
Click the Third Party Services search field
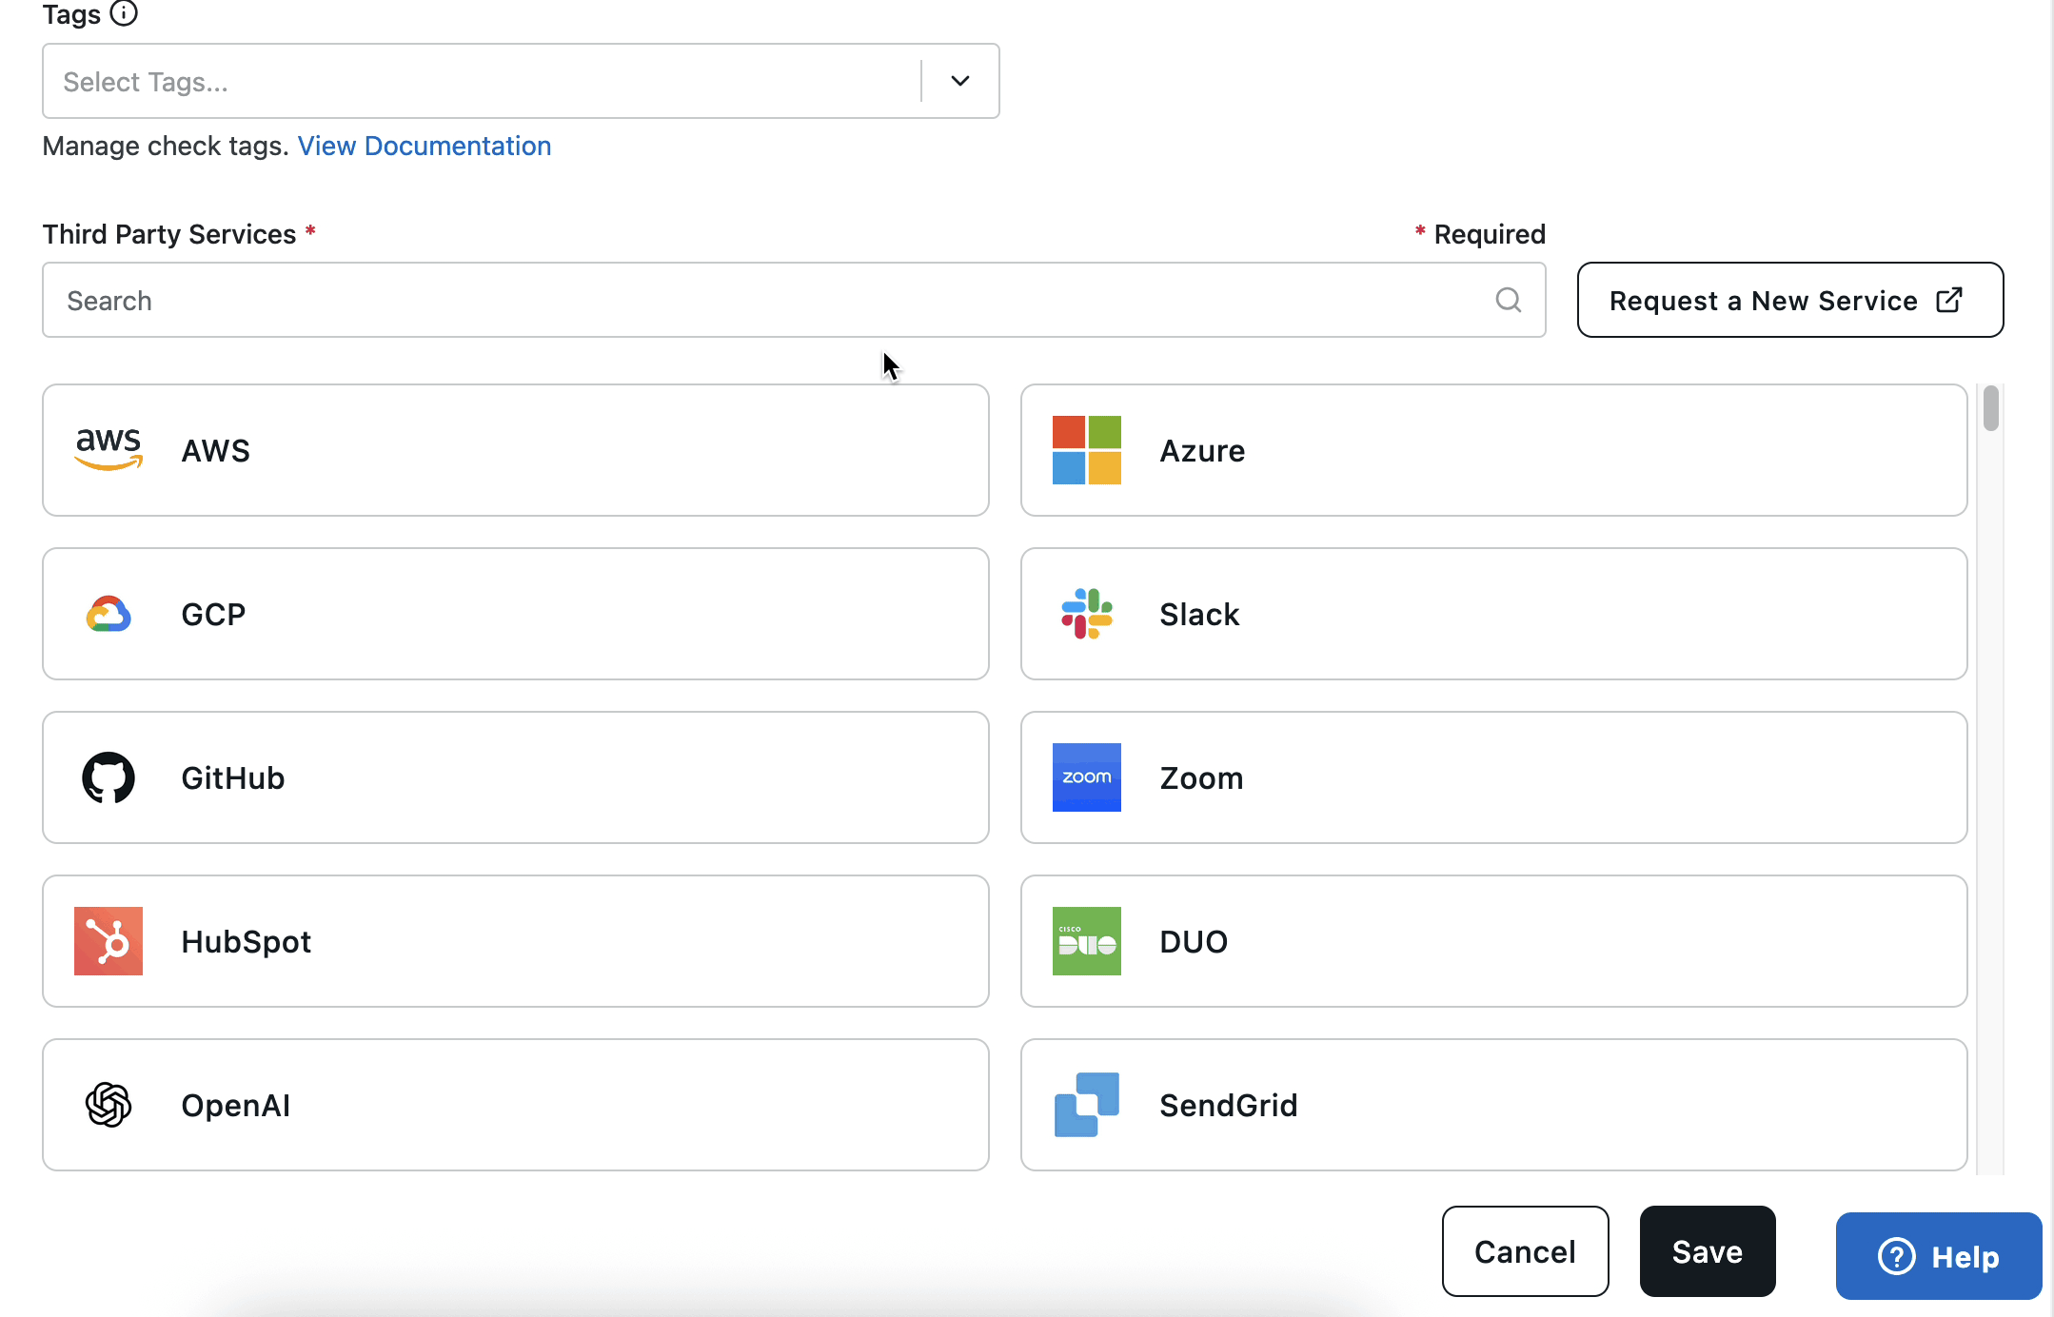pos(761,300)
